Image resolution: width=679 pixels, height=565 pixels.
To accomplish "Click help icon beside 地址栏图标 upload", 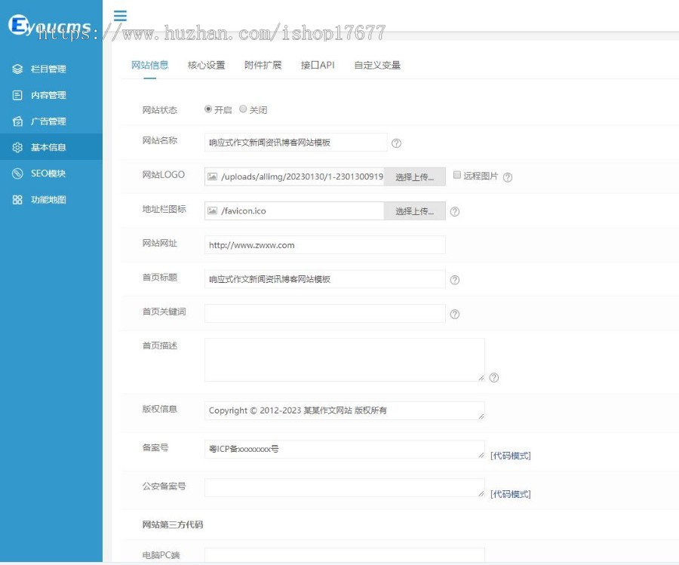I will coord(455,211).
